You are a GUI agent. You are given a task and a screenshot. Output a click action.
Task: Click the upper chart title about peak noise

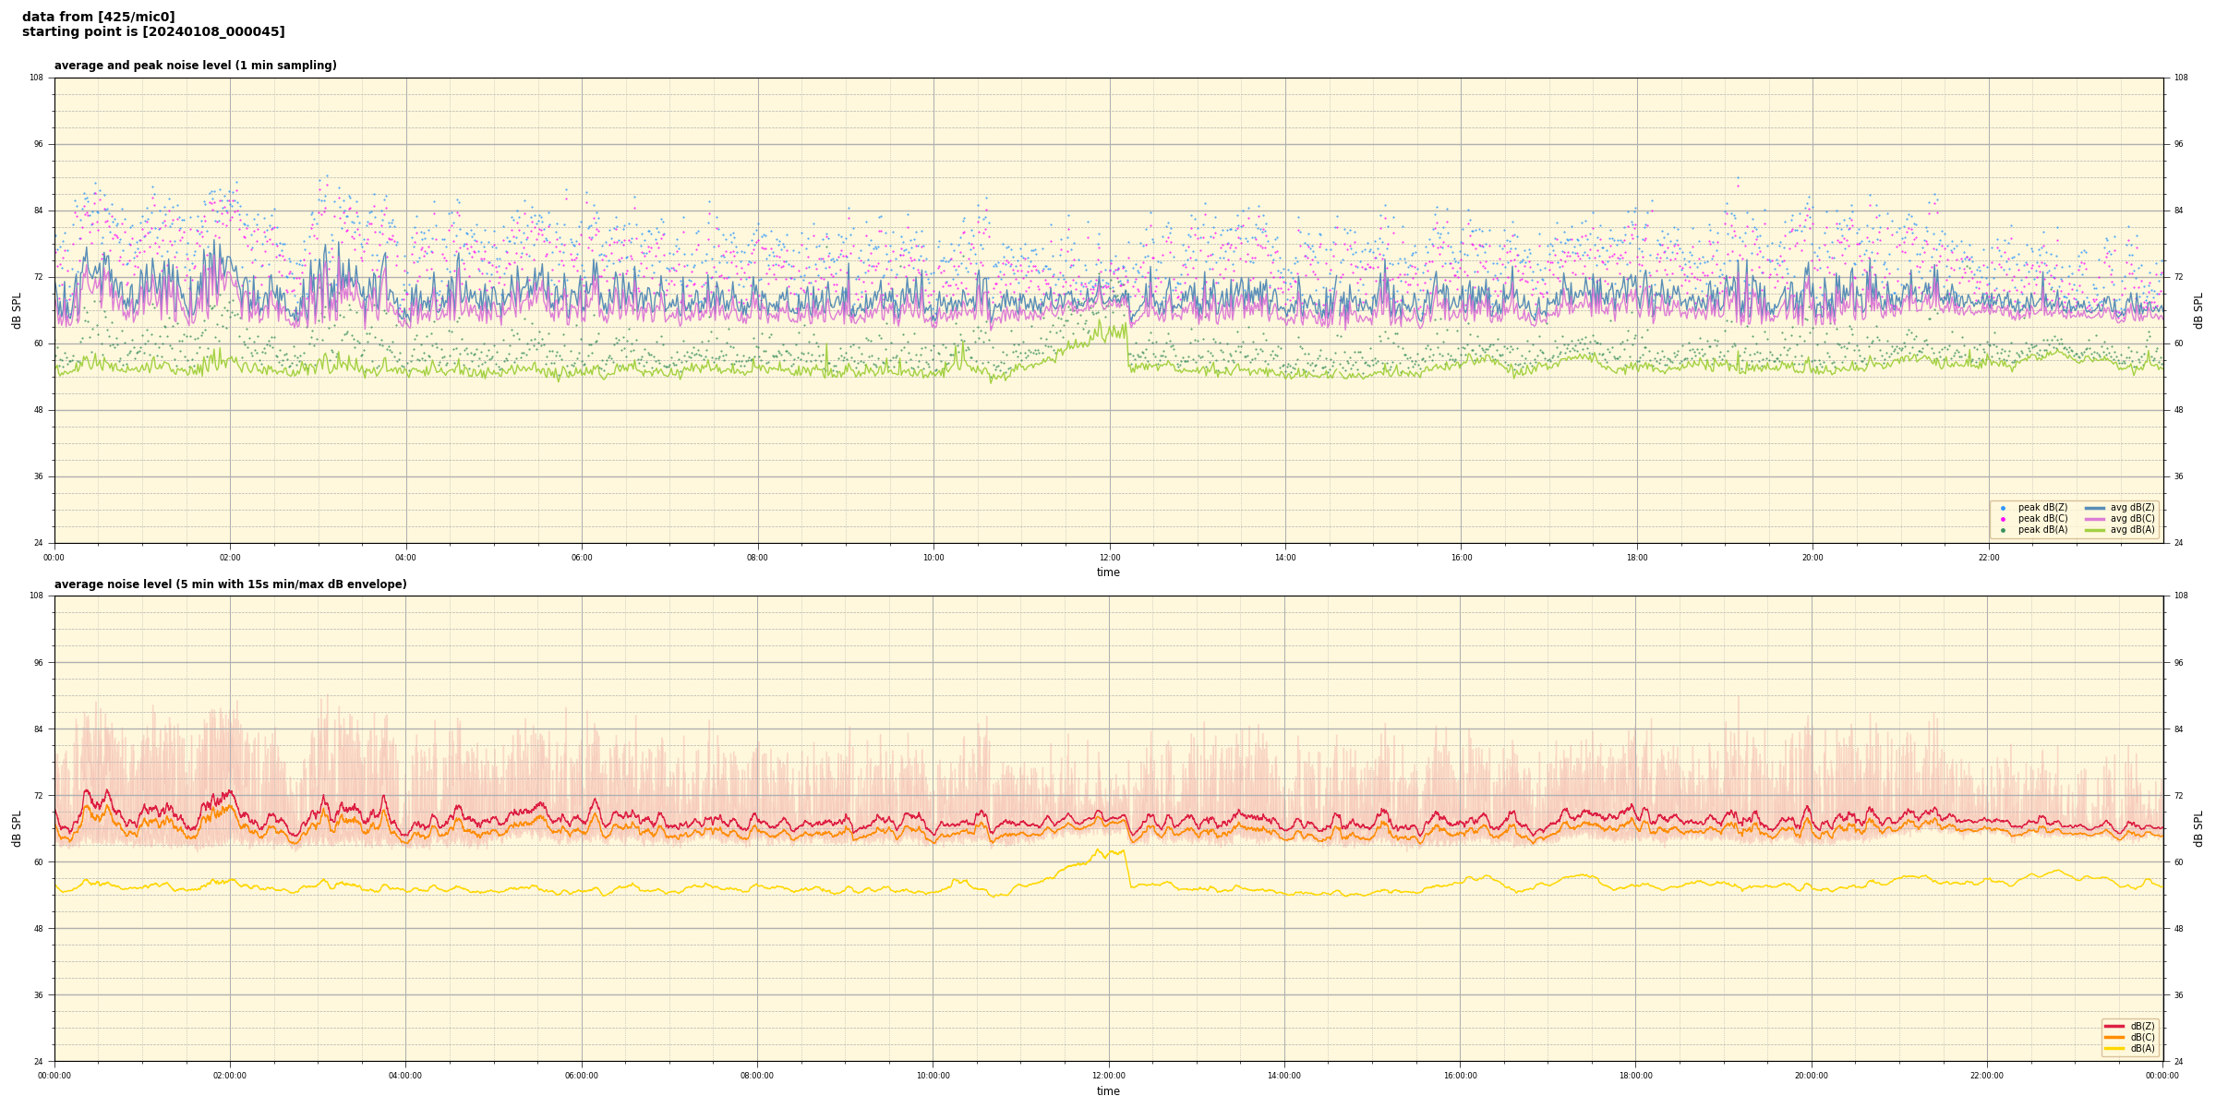(x=195, y=66)
